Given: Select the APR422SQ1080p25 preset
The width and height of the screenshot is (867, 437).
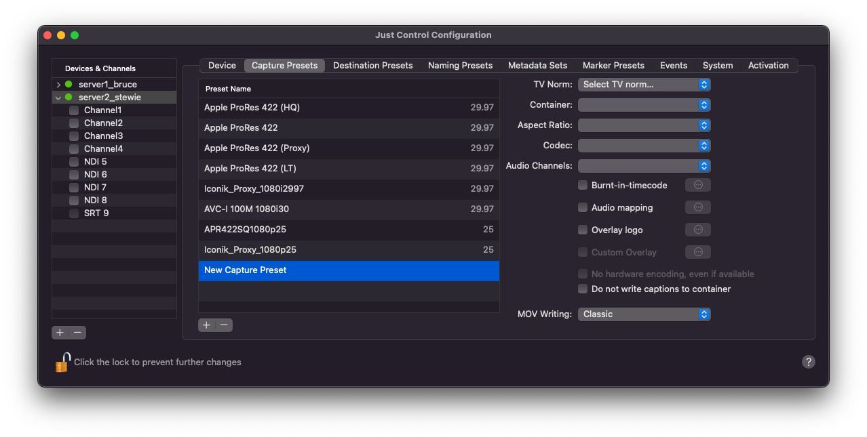Looking at the screenshot, I should (349, 230).
